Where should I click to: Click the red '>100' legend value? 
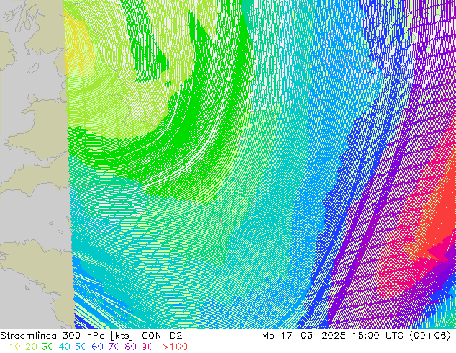(175, 347)
